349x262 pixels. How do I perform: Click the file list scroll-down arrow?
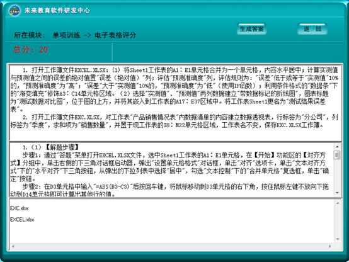coord(338,239)
